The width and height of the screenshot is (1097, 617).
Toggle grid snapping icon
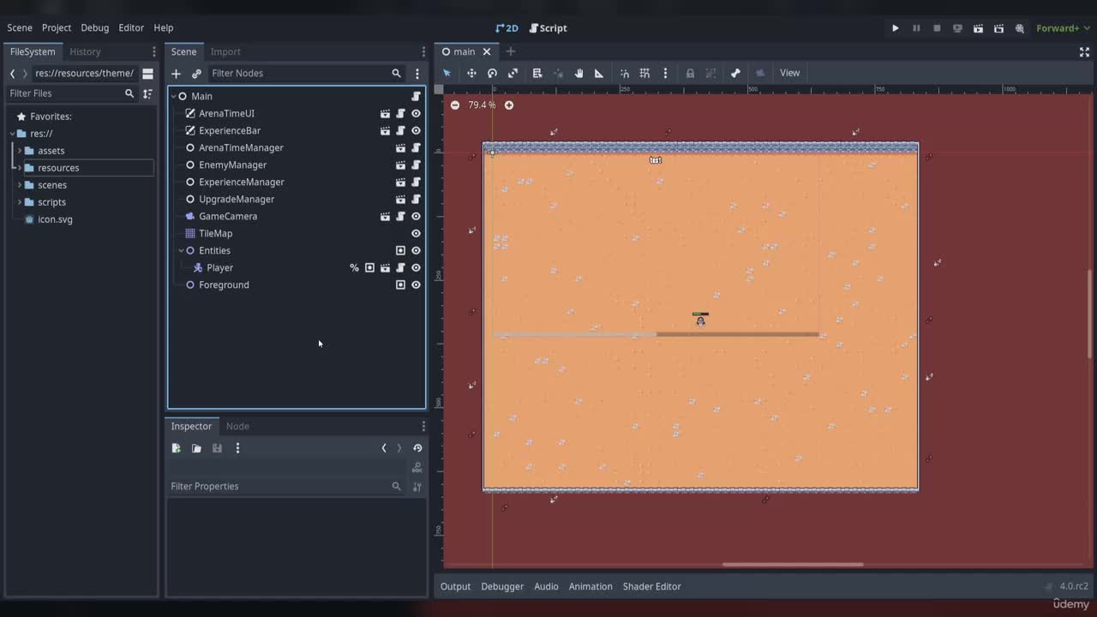point(644,73)
